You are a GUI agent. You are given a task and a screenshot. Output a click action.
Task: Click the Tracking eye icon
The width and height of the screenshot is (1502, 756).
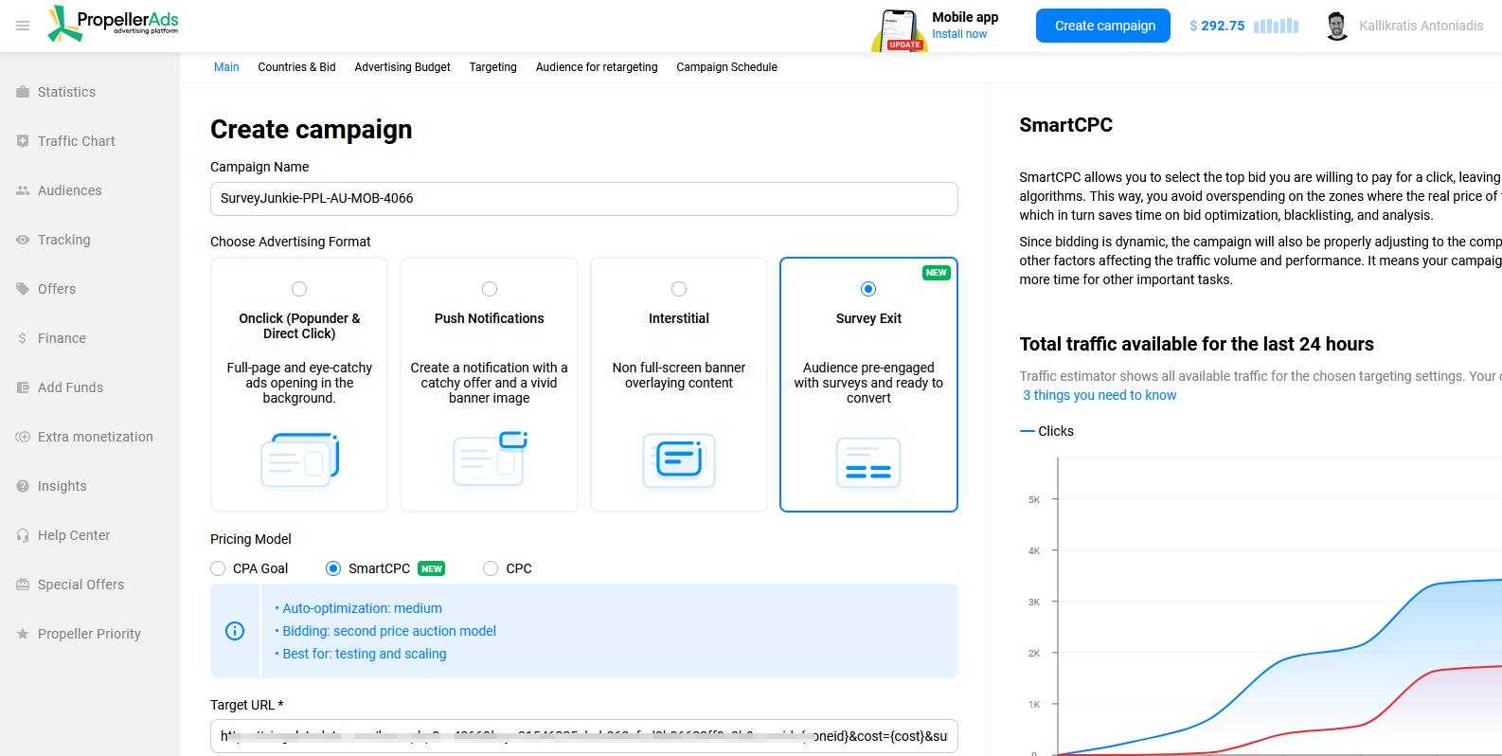coord(23,240)
